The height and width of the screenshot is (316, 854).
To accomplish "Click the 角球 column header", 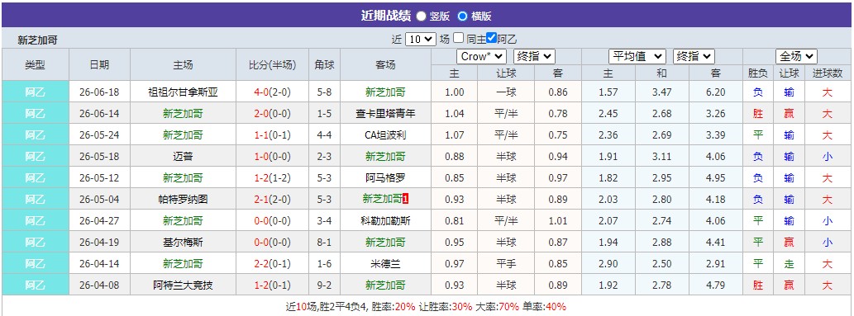I will [325, 64].
